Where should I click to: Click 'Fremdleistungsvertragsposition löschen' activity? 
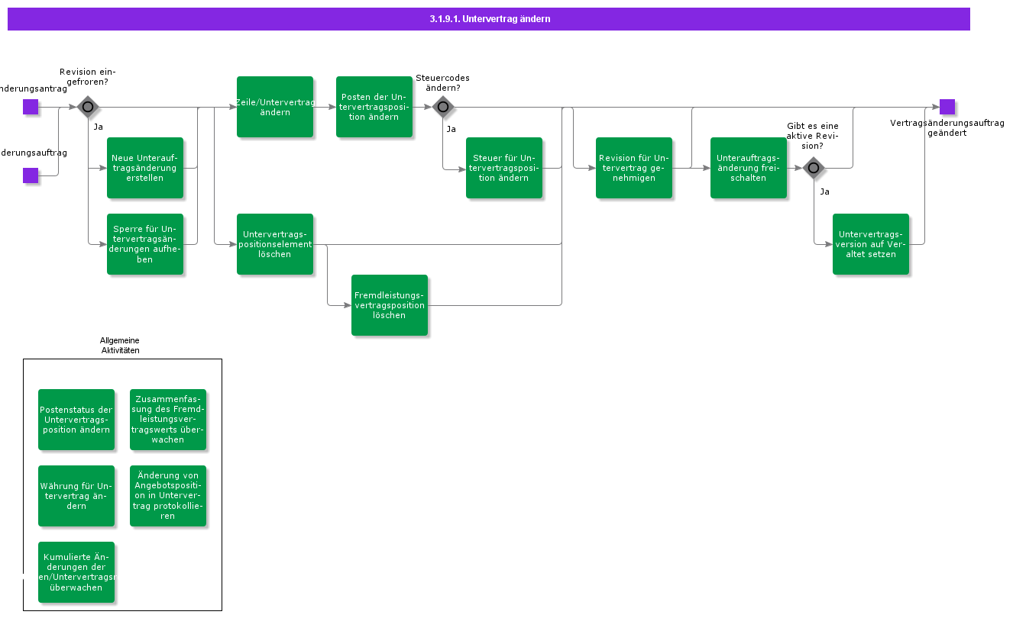(390, 305)
